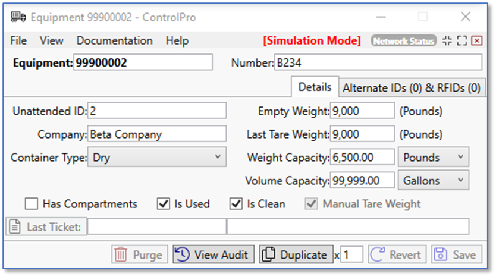Click the Last Ticket document button
The height and width of the screenshot is (277, 496).
tap(46, 226)
